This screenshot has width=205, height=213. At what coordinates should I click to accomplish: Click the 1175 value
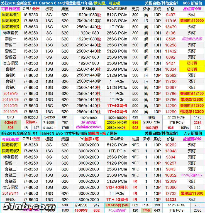pos(197,117)
